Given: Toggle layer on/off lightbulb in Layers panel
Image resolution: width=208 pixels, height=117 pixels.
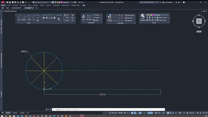Looking at the screenshot, I should pos(147,15).
